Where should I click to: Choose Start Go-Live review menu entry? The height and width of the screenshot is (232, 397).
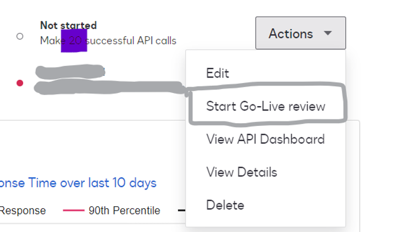pos(266,106)
